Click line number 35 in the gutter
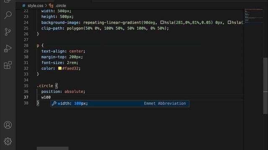Screen dimensions: 268x150 [26, 85]
